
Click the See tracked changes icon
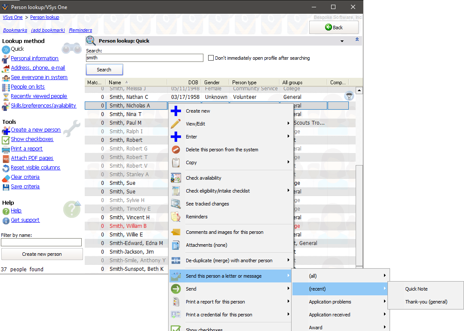pos(175,204)
